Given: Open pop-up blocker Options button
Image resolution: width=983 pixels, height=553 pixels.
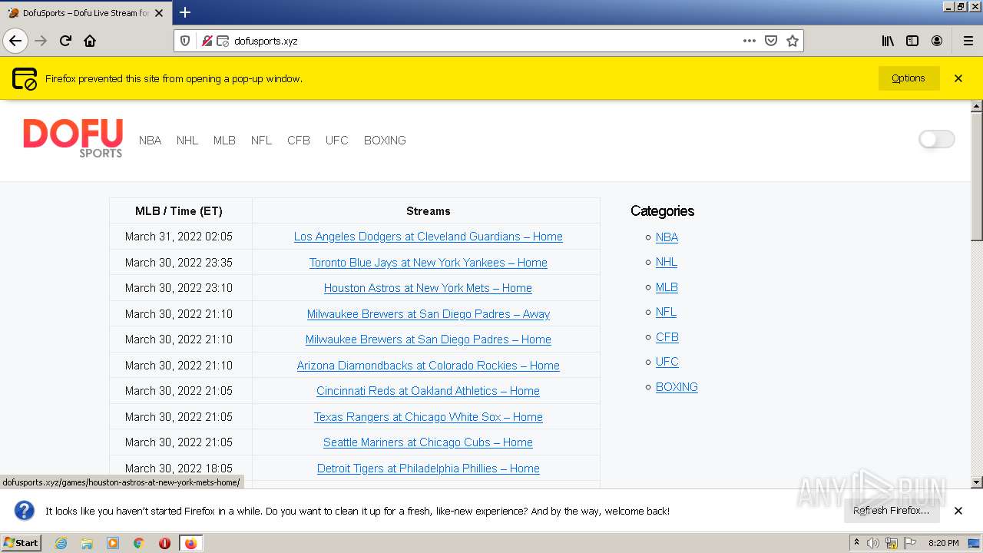Looking at the screenshot, I should tap(909, 78).
